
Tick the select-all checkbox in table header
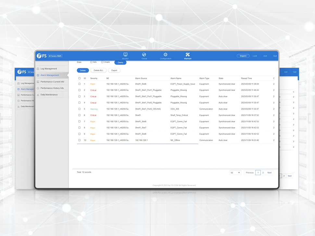point(79,78)
